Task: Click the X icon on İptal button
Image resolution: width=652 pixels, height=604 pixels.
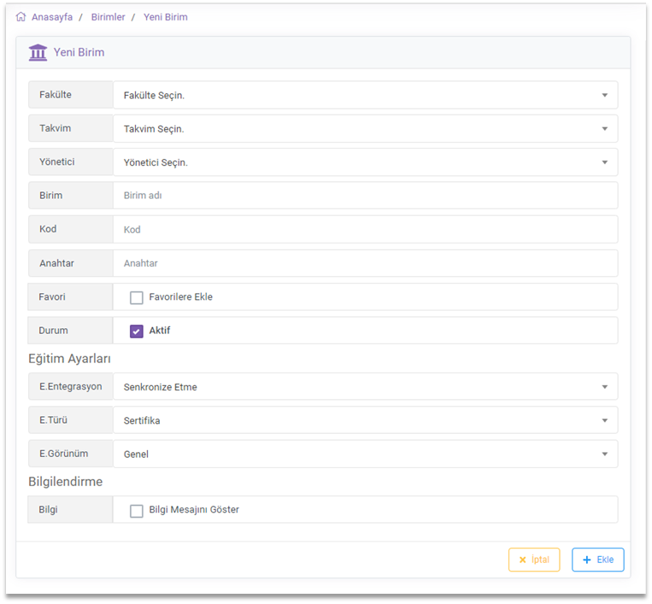Action: pyautogui.click(x=522, y=560)
